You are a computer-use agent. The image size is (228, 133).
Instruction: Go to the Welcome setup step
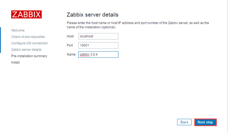pyautogui.click(x=18, y=30)
